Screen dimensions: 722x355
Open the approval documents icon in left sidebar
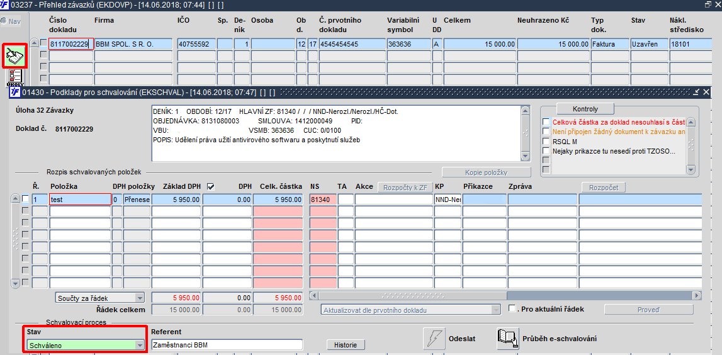tap(14, 56)
